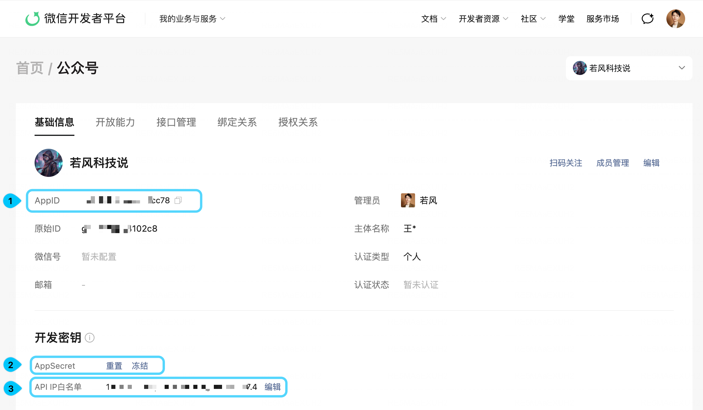Open 成员管理 link

(x=612, y=163)
